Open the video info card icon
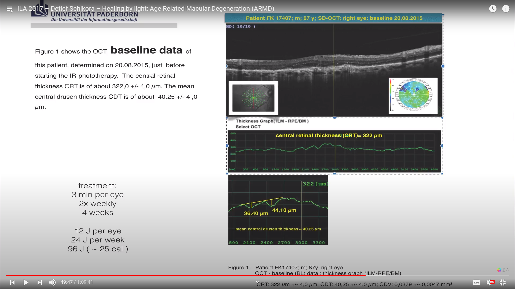Screen dimensions: 515x289 506,9
